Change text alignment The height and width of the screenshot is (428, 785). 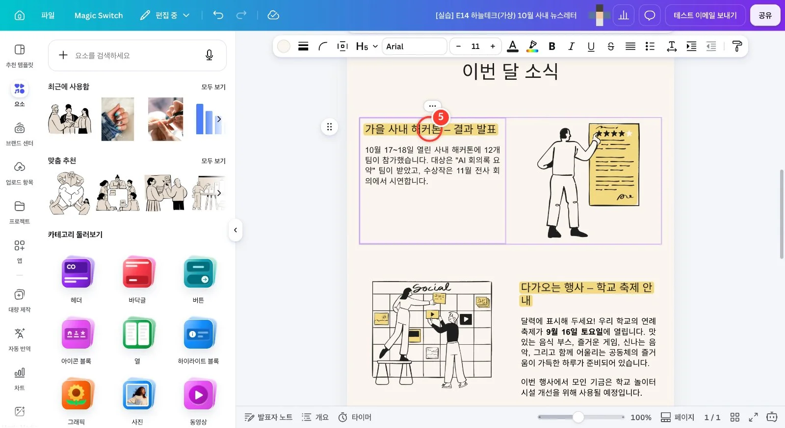click(630, 46)
